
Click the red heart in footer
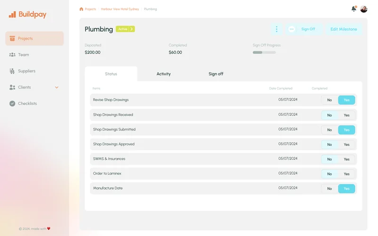pos(49,228)
